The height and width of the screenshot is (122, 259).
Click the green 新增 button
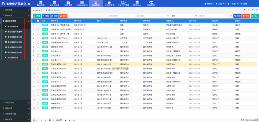[37, 16]
